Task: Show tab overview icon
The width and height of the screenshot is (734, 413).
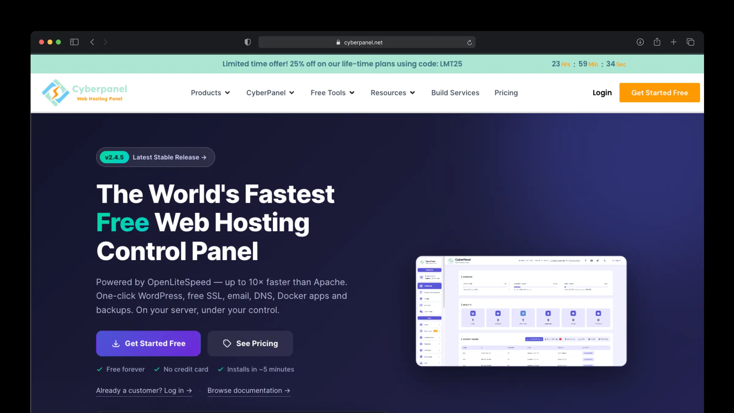Action: pyautogui.click(x=690, y=42)
